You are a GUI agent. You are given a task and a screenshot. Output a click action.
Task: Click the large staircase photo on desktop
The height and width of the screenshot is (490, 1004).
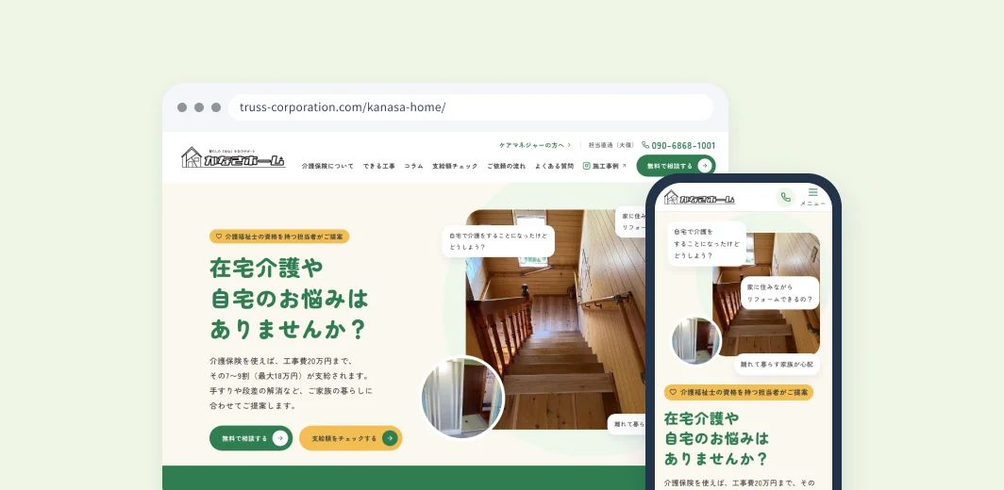pyautogui.click(x=556, y=319)
